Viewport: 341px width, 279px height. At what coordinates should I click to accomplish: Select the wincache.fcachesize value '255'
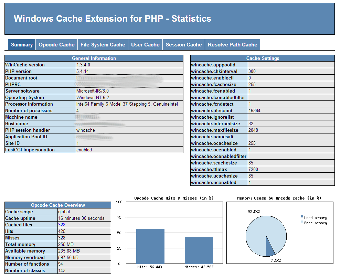[x=252, y=84]
